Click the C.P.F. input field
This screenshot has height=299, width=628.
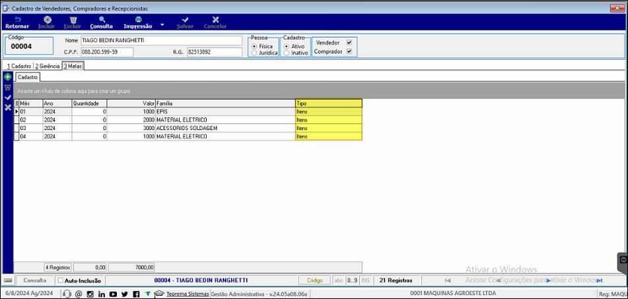pyautogui.click(x=107, y=52)
